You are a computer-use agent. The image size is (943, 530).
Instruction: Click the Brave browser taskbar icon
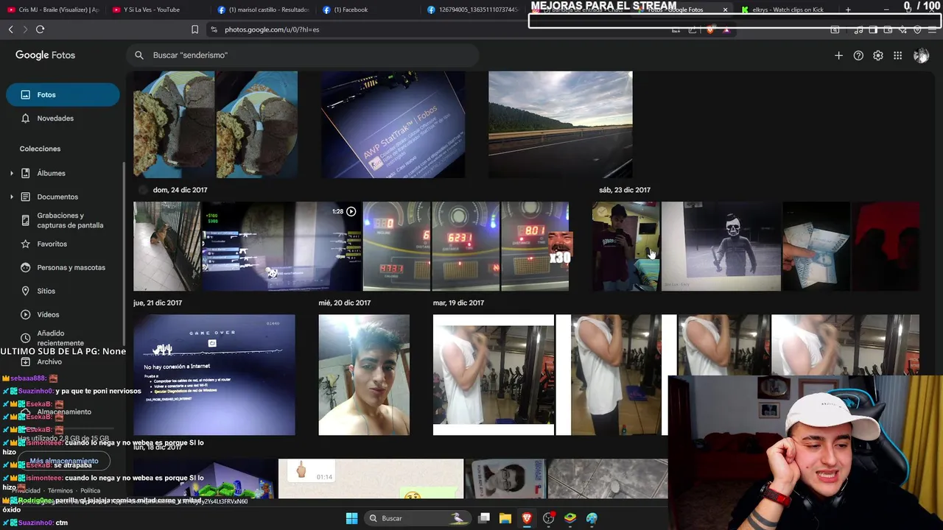(527, 518)
